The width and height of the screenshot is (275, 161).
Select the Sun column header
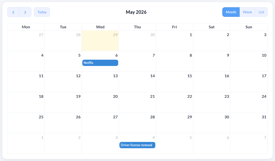[x=249, y=27]
